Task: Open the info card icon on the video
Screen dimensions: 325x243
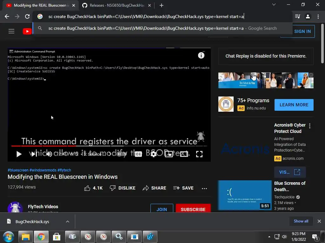Action: point(201,55)
